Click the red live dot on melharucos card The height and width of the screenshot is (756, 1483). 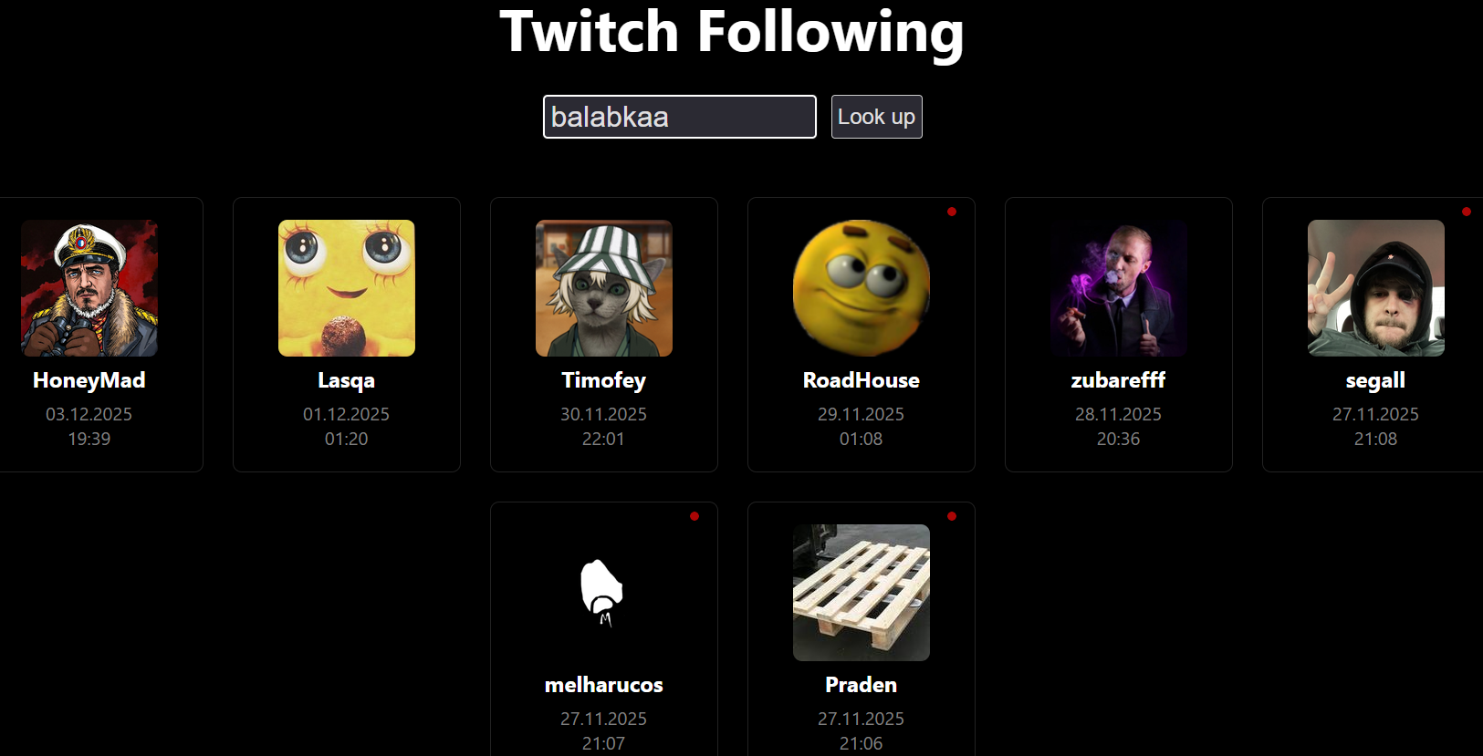(x=695, y=516)
